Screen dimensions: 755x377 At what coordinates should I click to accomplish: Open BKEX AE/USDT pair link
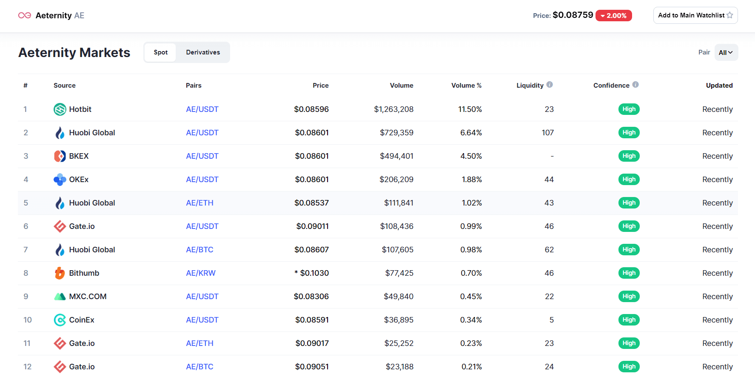(202, 156)
